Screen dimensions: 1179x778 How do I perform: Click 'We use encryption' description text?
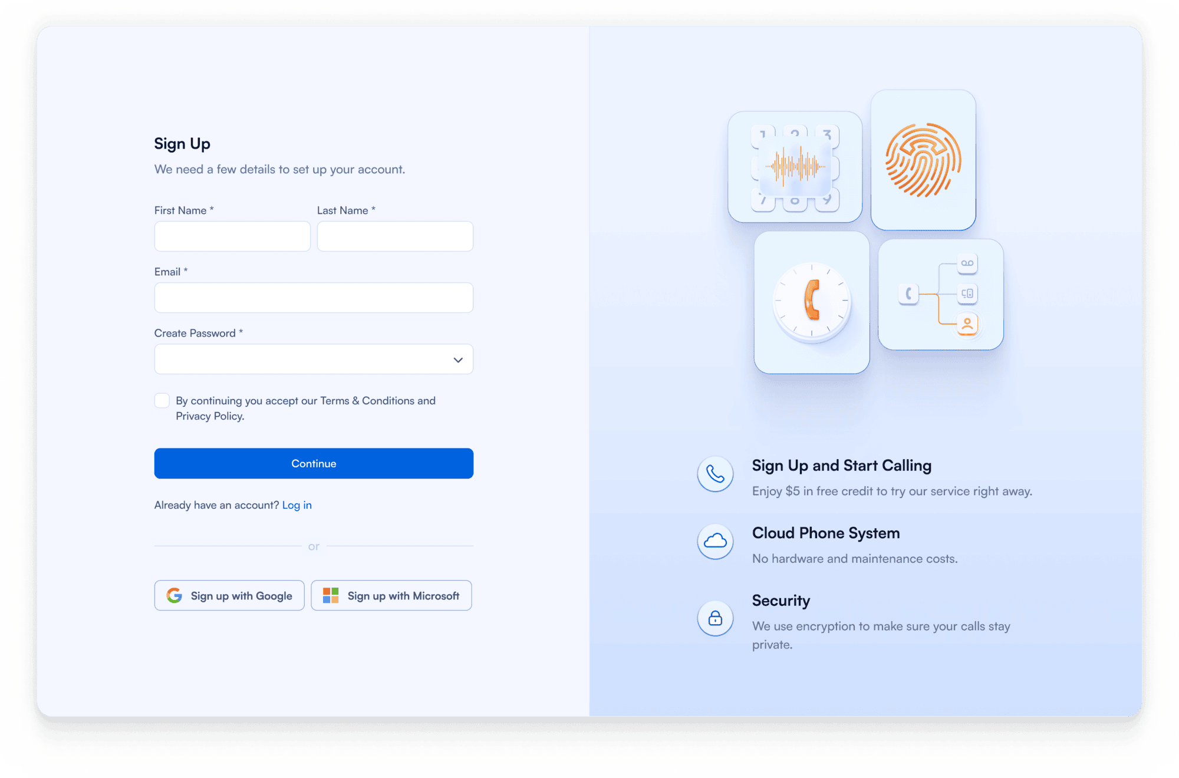tap(881, 635)
